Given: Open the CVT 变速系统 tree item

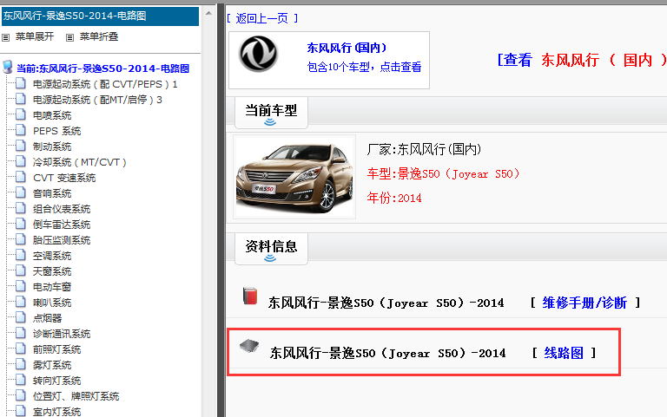Looking at the screenshot, I should 64,178.
